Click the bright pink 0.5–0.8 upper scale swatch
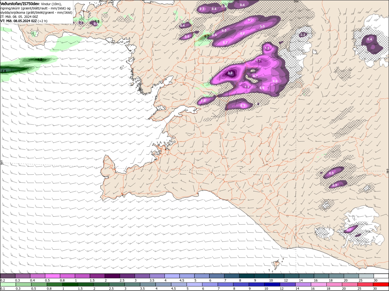389x291 pixels. point(52,276)
